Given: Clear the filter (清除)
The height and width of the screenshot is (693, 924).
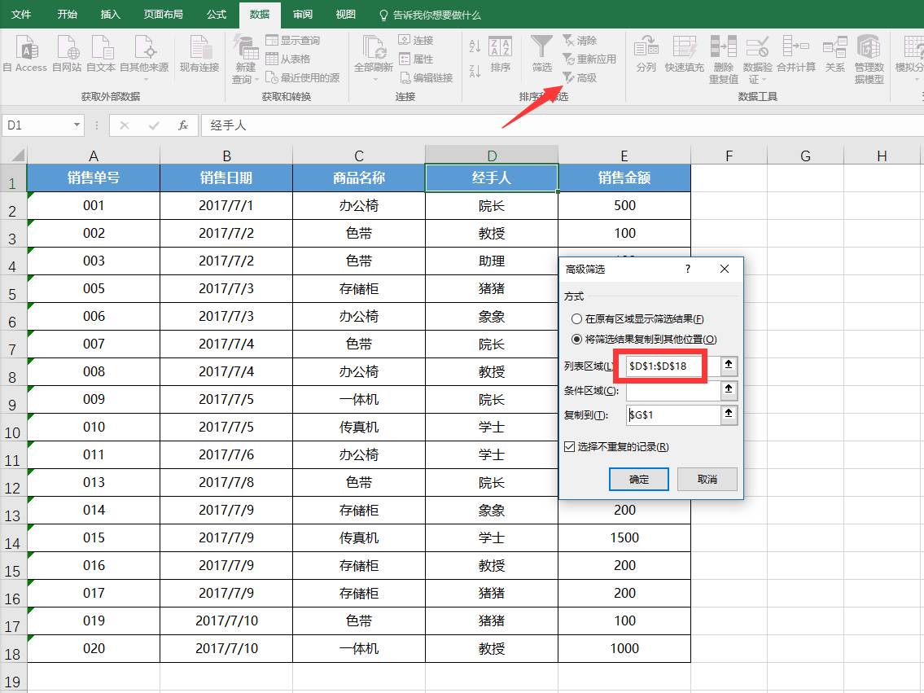Looking at the screenshot, I should click(x=580, y=40).
